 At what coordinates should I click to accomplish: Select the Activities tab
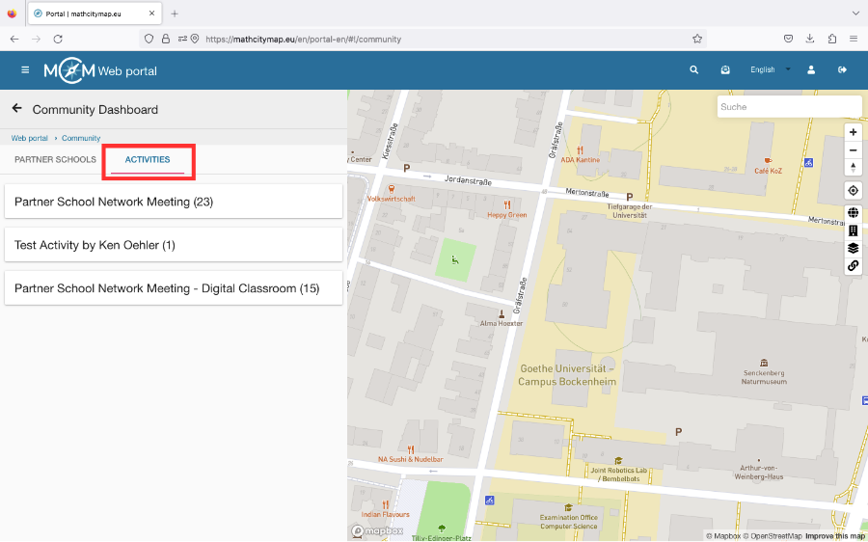pos(148,160)
